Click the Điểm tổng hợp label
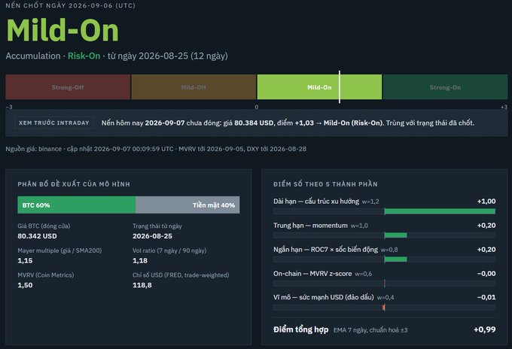This screenshot has width=512, height=349. (300, 329)
